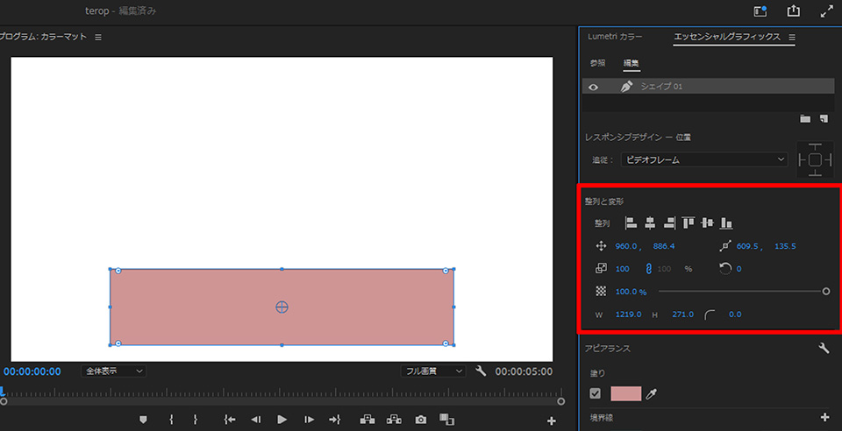The width and height of the screenshot is (842, 431).
Task: Open the workspaces icon in header
Action: pos(760,11)
